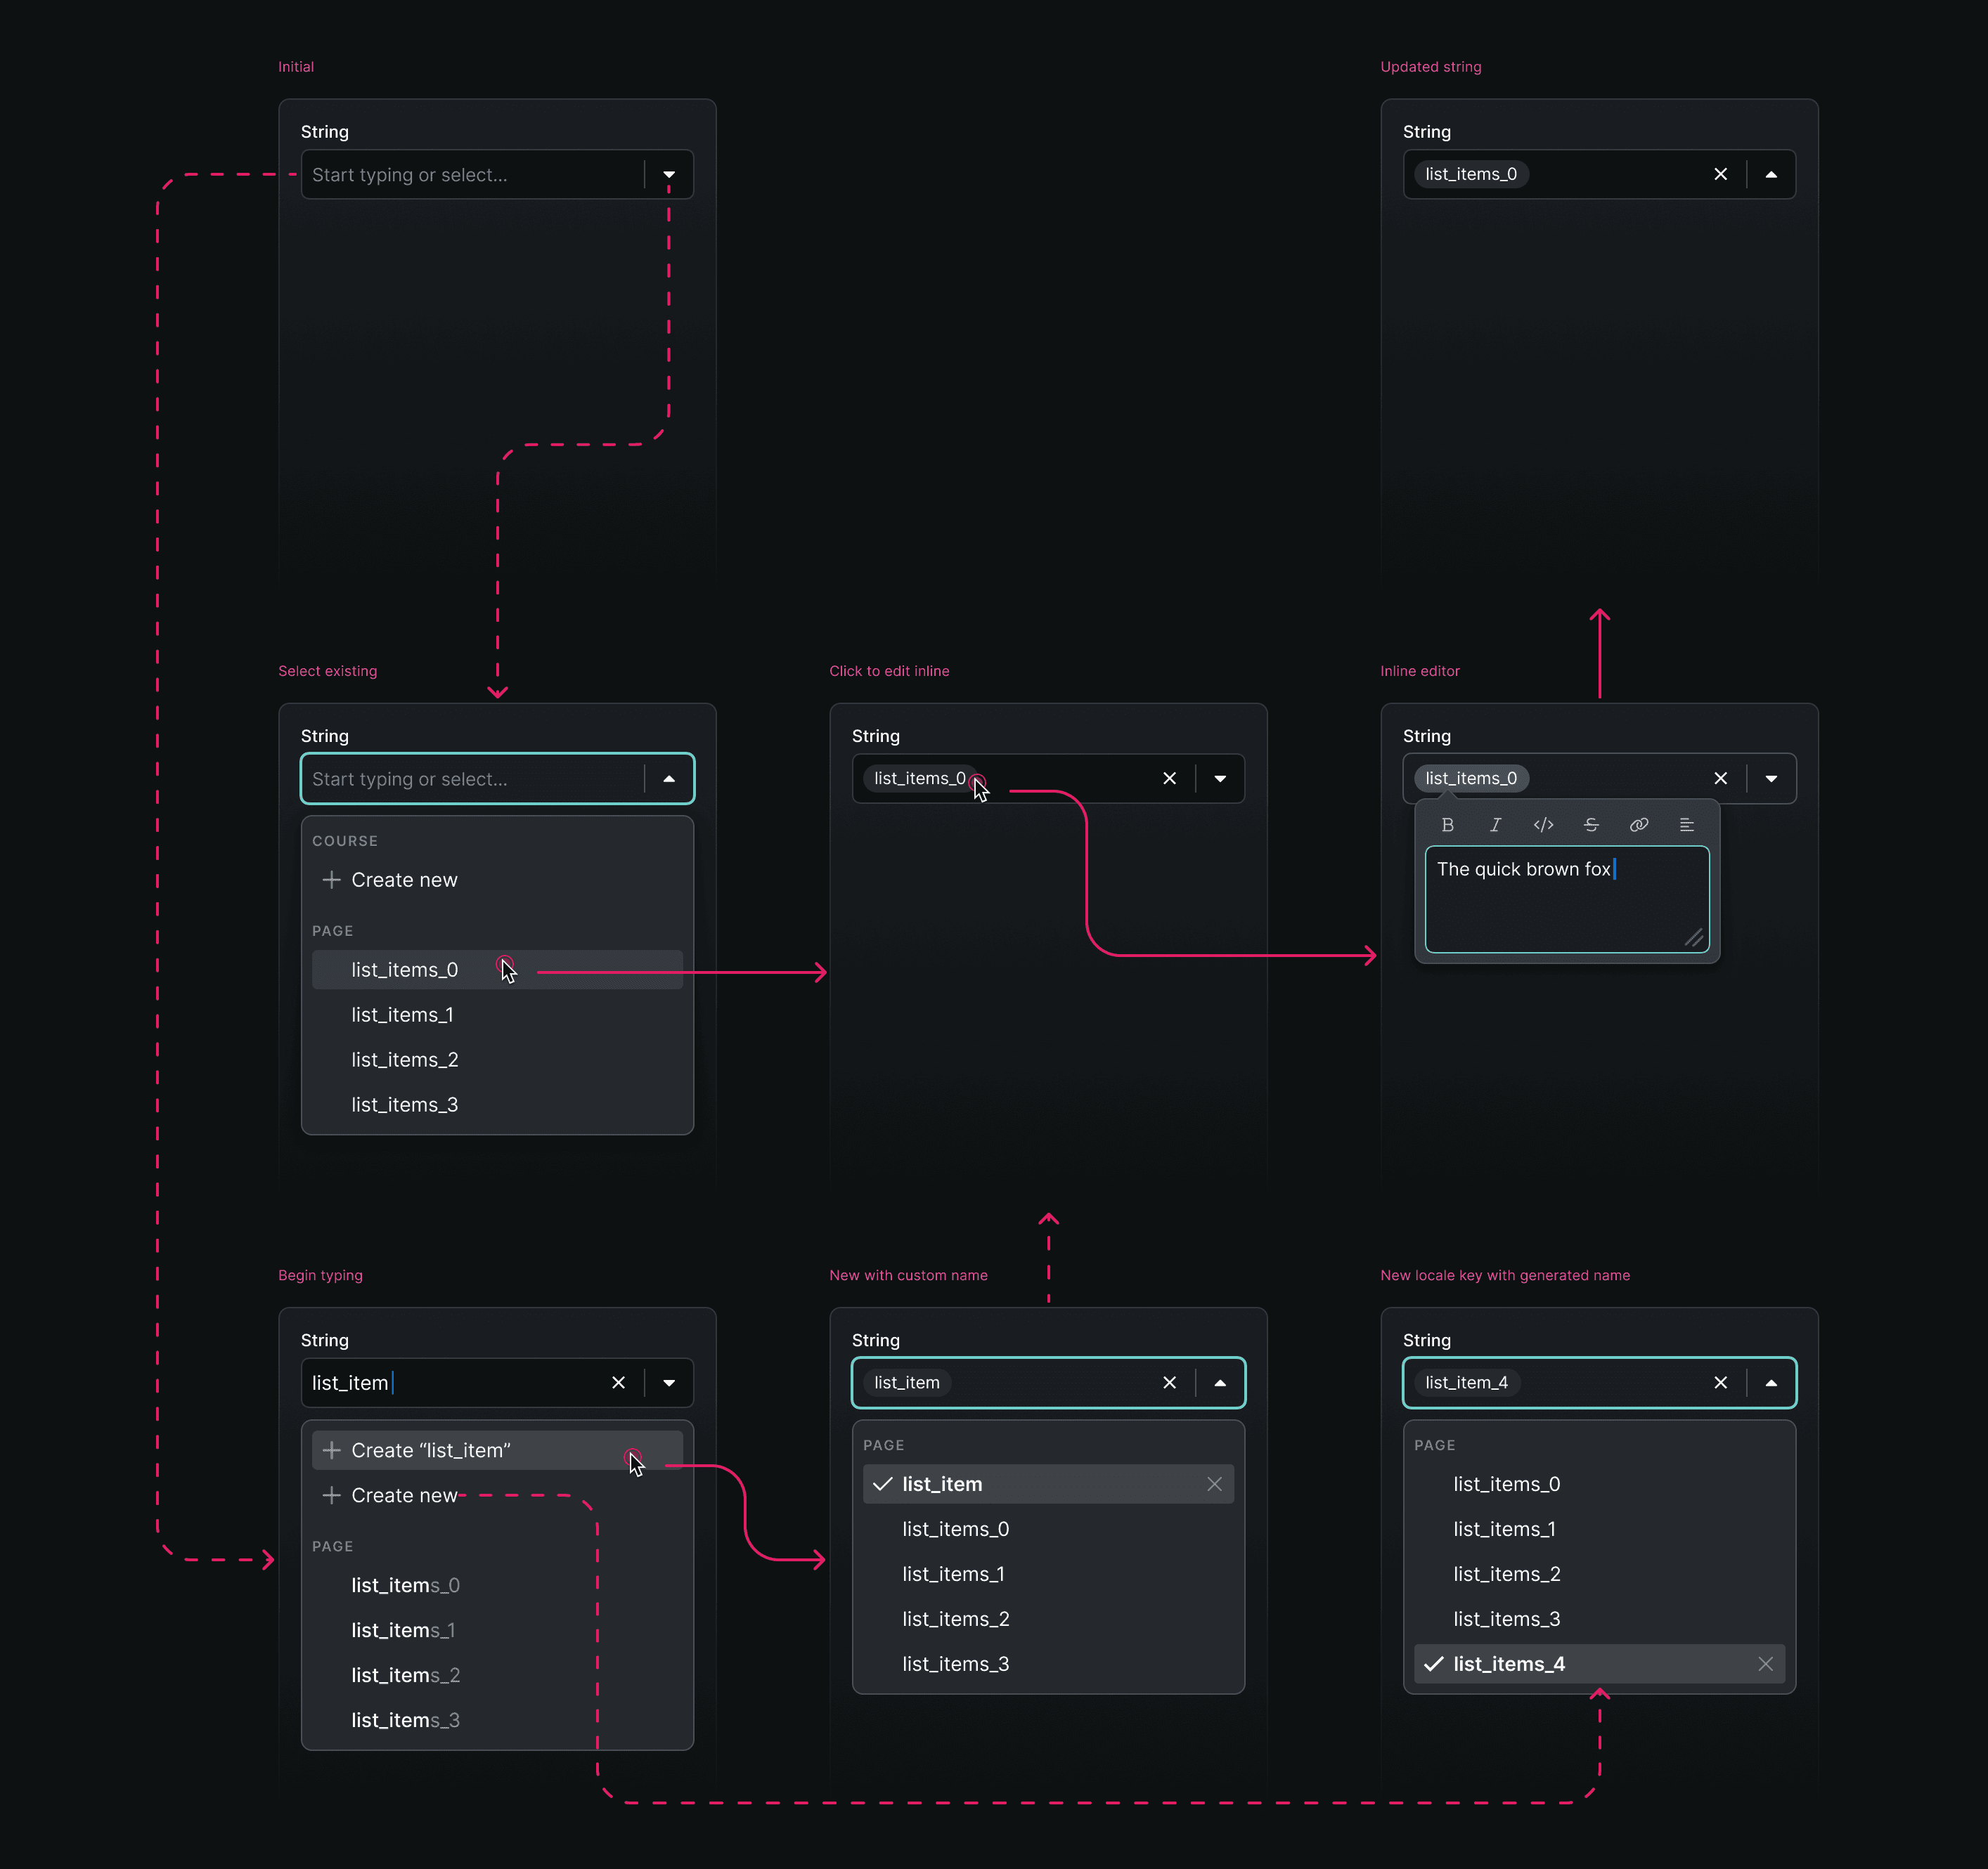Collapse the dropdown in the New with custom name panel

(1220, 1382)
